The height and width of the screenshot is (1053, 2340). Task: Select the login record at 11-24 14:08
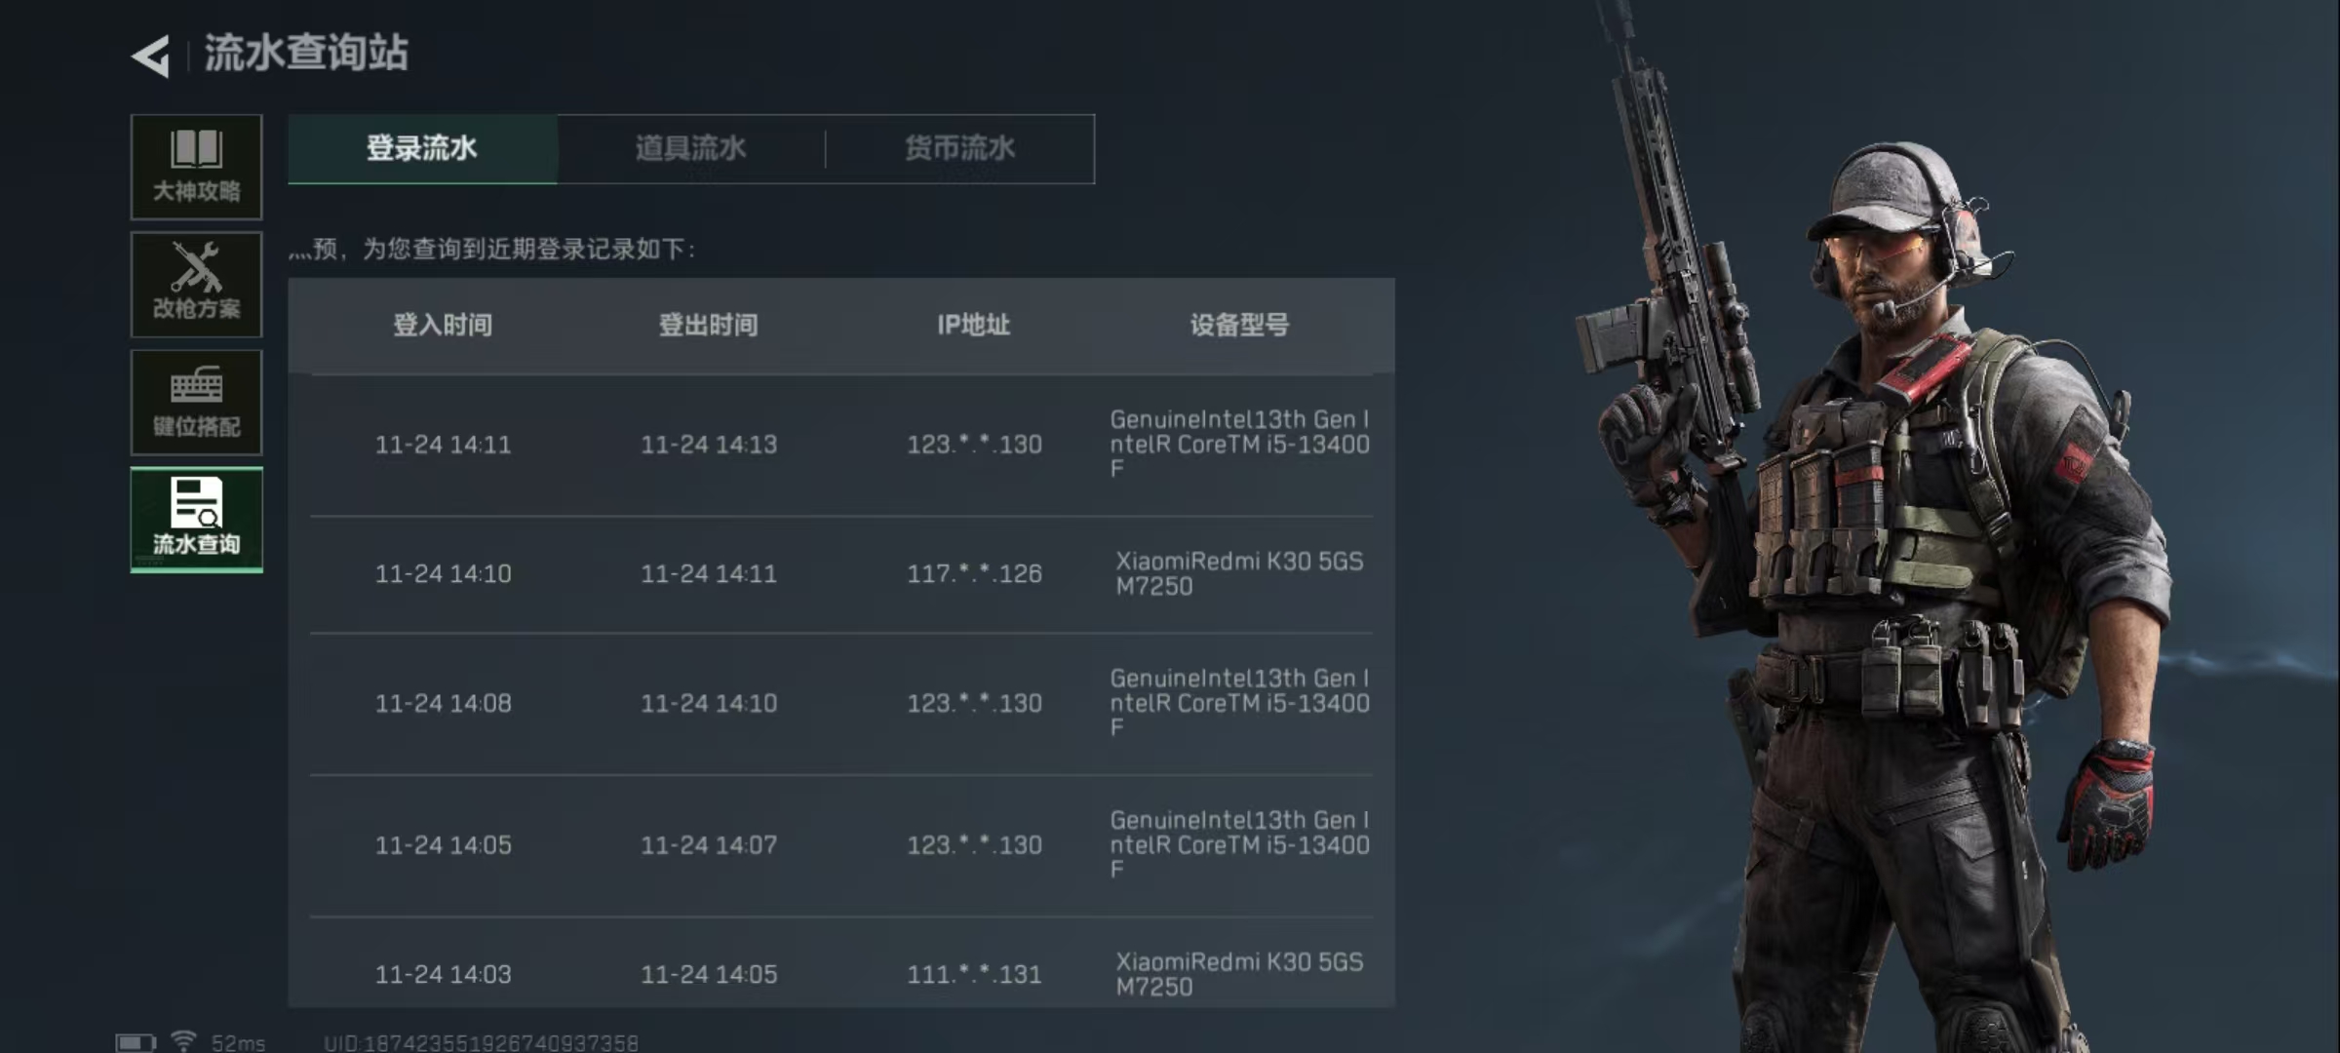tap(841, 703)
